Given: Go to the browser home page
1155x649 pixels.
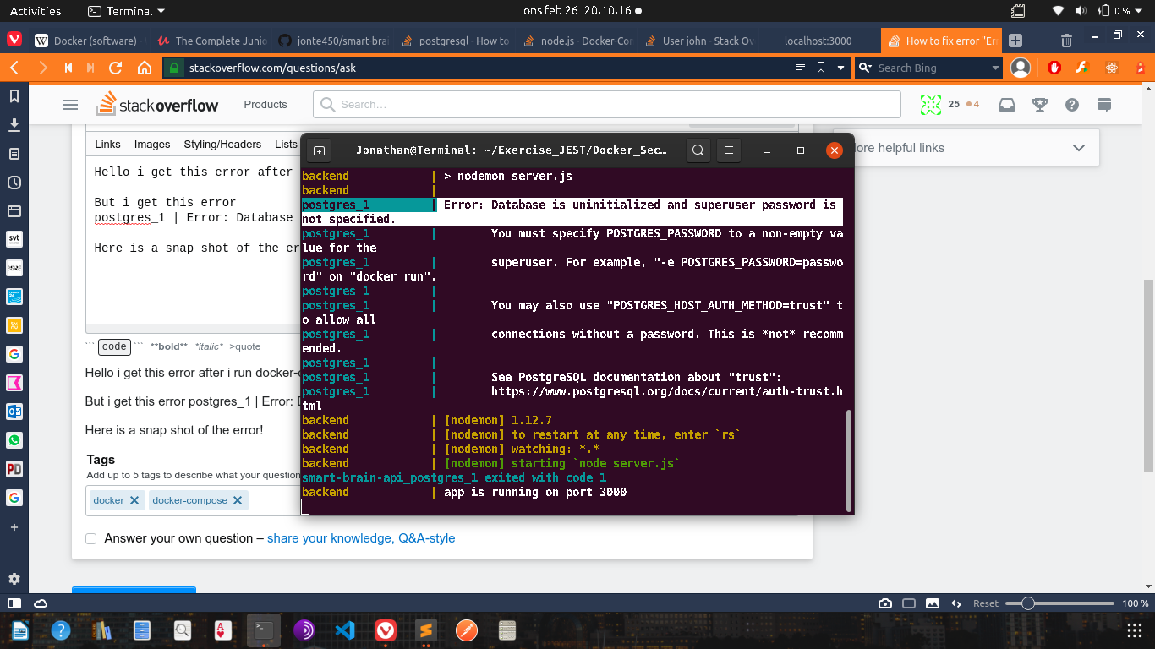Looking at the screenshot, I should [145, 68].
